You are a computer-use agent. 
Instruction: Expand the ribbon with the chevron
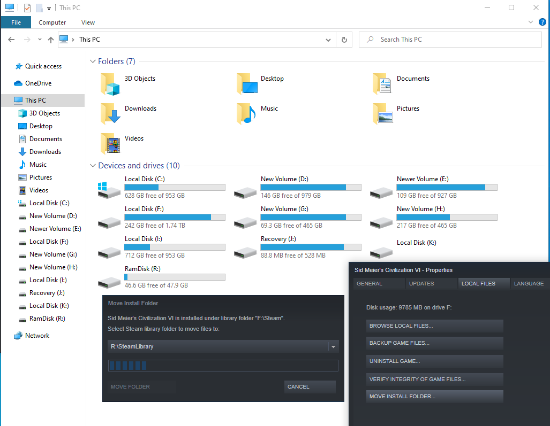click(531, 22)
